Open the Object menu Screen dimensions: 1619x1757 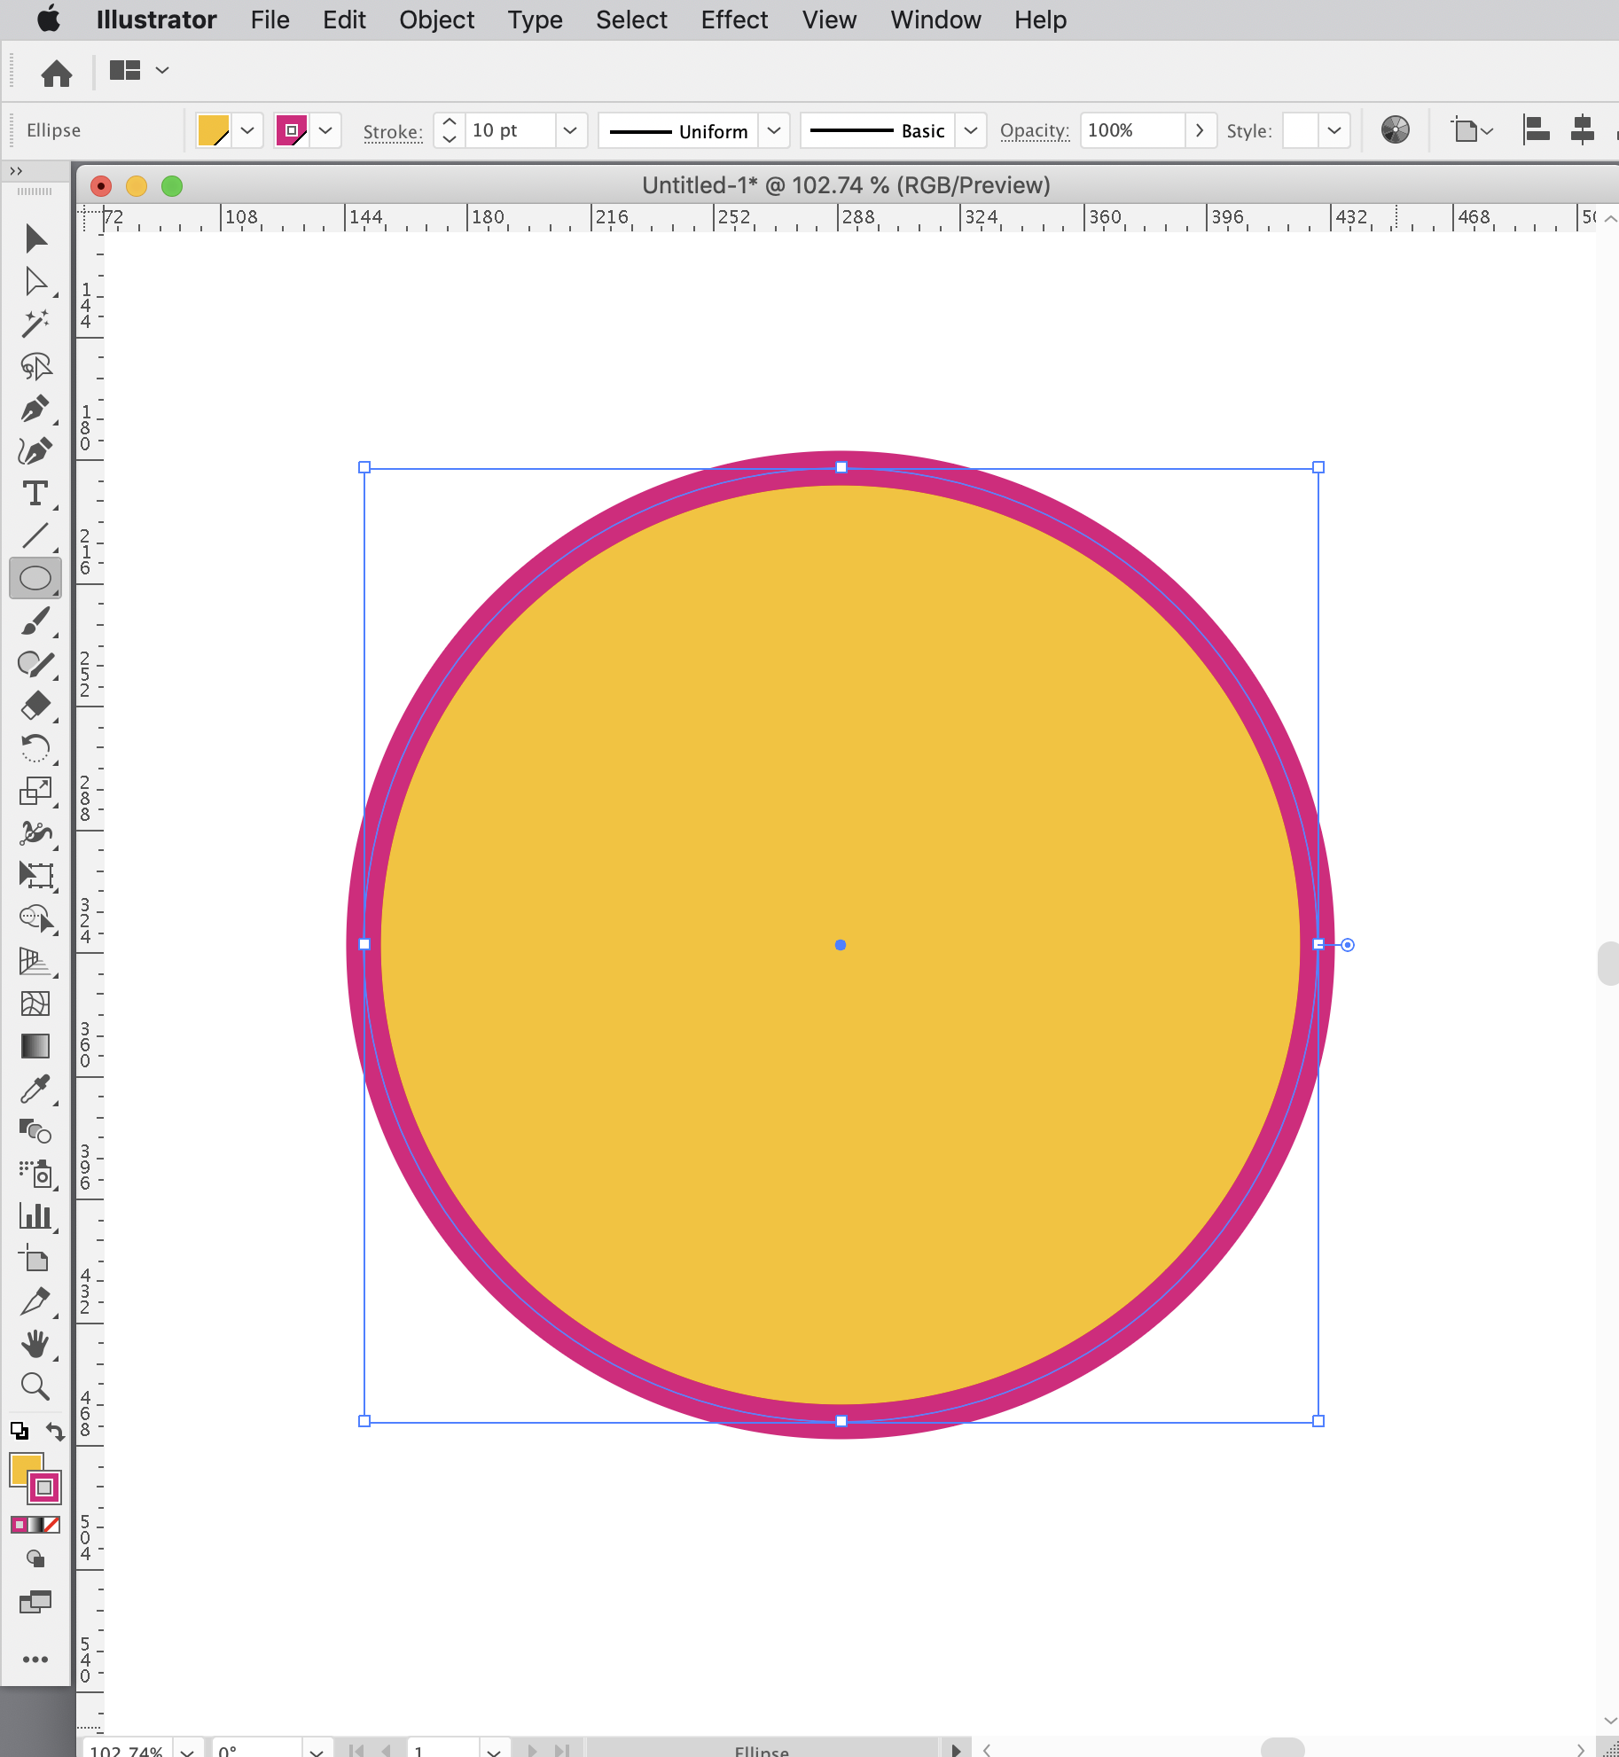pos(436,20)
